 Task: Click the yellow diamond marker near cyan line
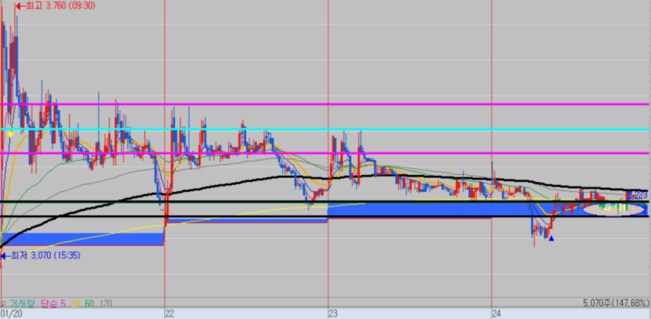pos(10,134)
